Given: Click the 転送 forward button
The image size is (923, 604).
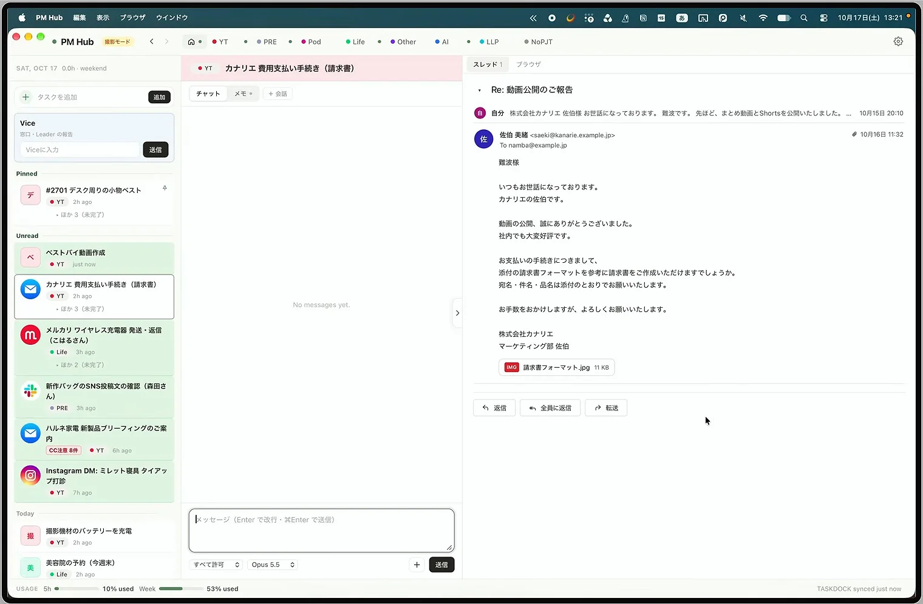Looking at the screenshot, I should click(x=606, y=408).
